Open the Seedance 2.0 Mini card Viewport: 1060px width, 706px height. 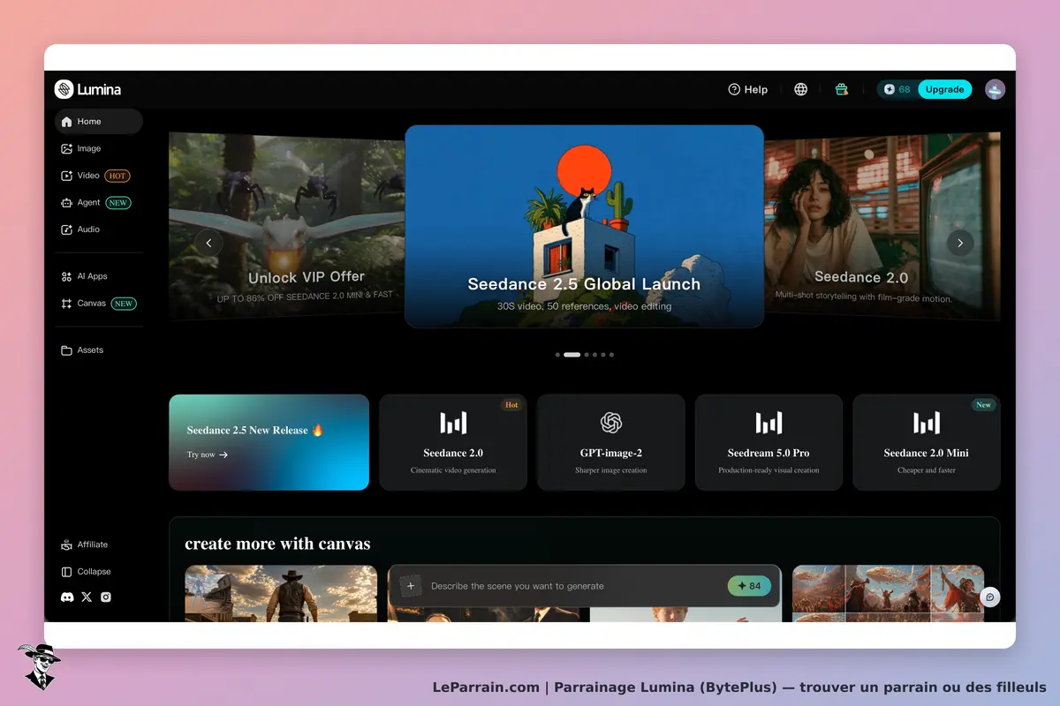tap(927, 442)
